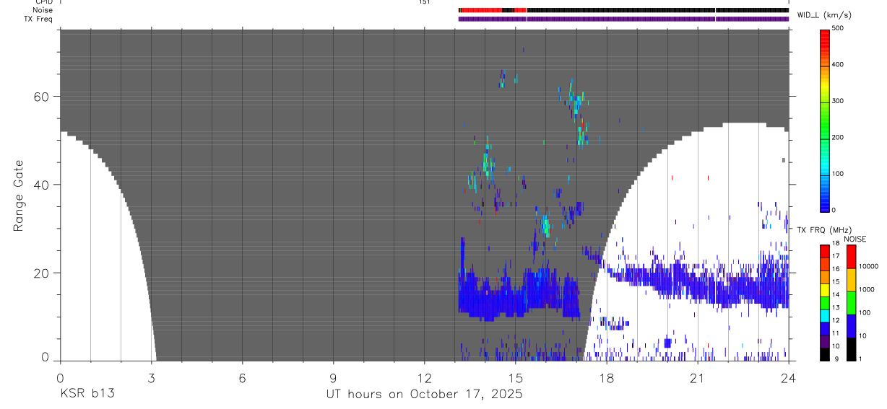
Task: Click the "400" label on the width colorbar
Action: [x=838, y=64]
